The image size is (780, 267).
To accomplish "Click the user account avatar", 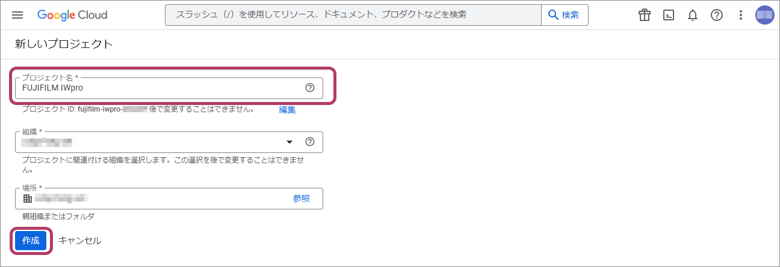I will tap(764, 15).
